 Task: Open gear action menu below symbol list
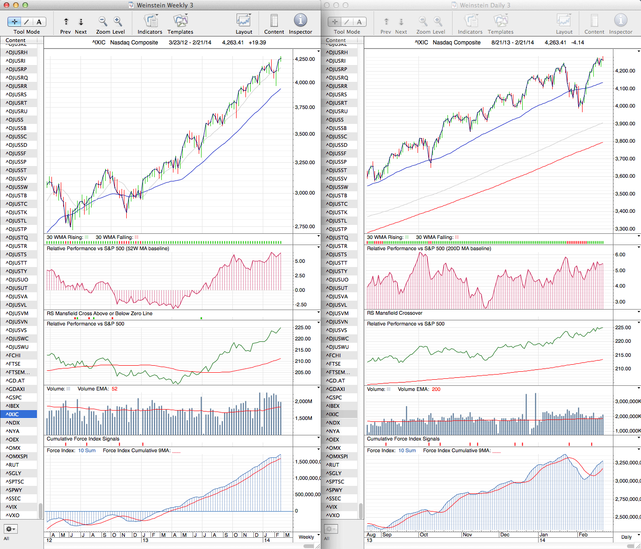[x=10, y=529]
